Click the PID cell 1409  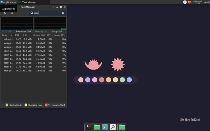(x=19, y=39)
